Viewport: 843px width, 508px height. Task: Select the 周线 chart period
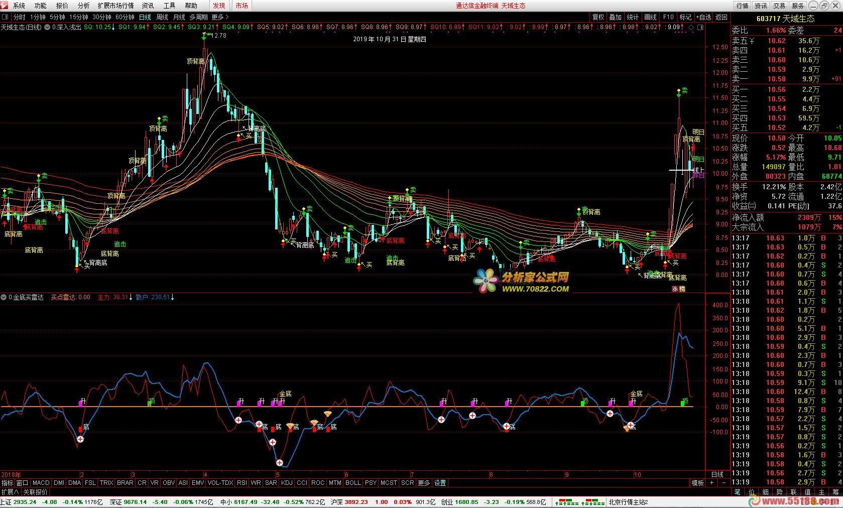point(162,17)
